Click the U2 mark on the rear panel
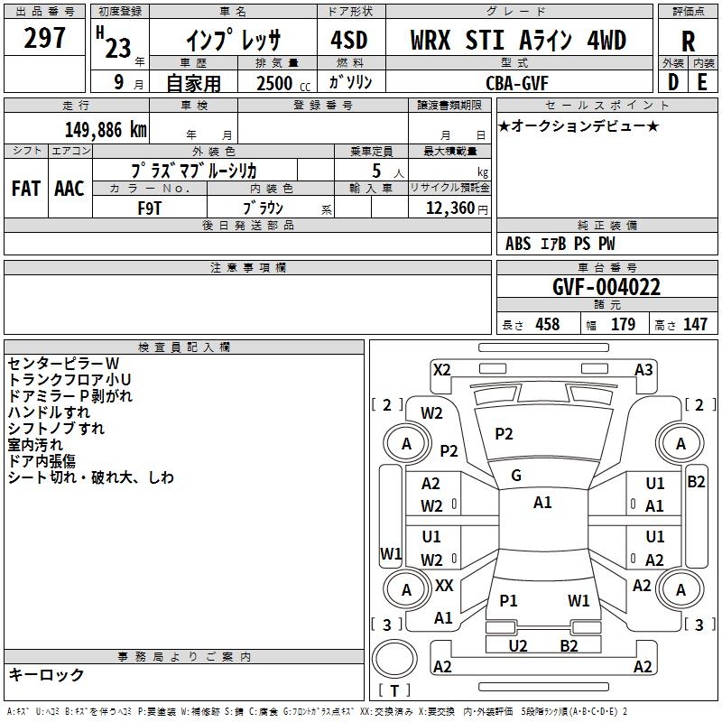722x722 pixels. tap(517, 646)
